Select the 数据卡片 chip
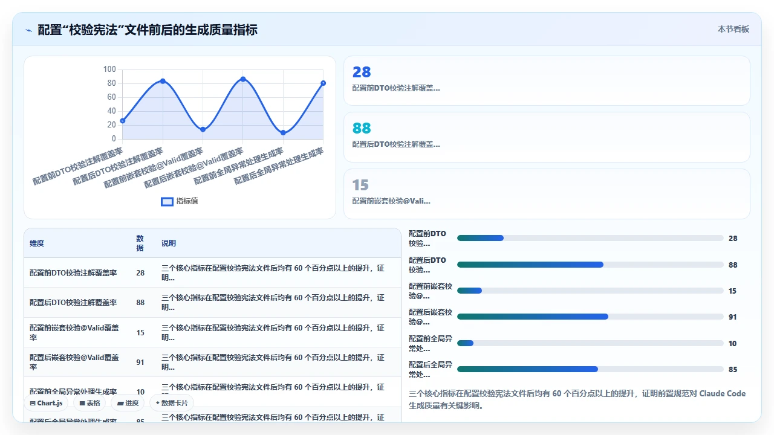The height and width of the screenshot is (435, 774). coord(172,403)
